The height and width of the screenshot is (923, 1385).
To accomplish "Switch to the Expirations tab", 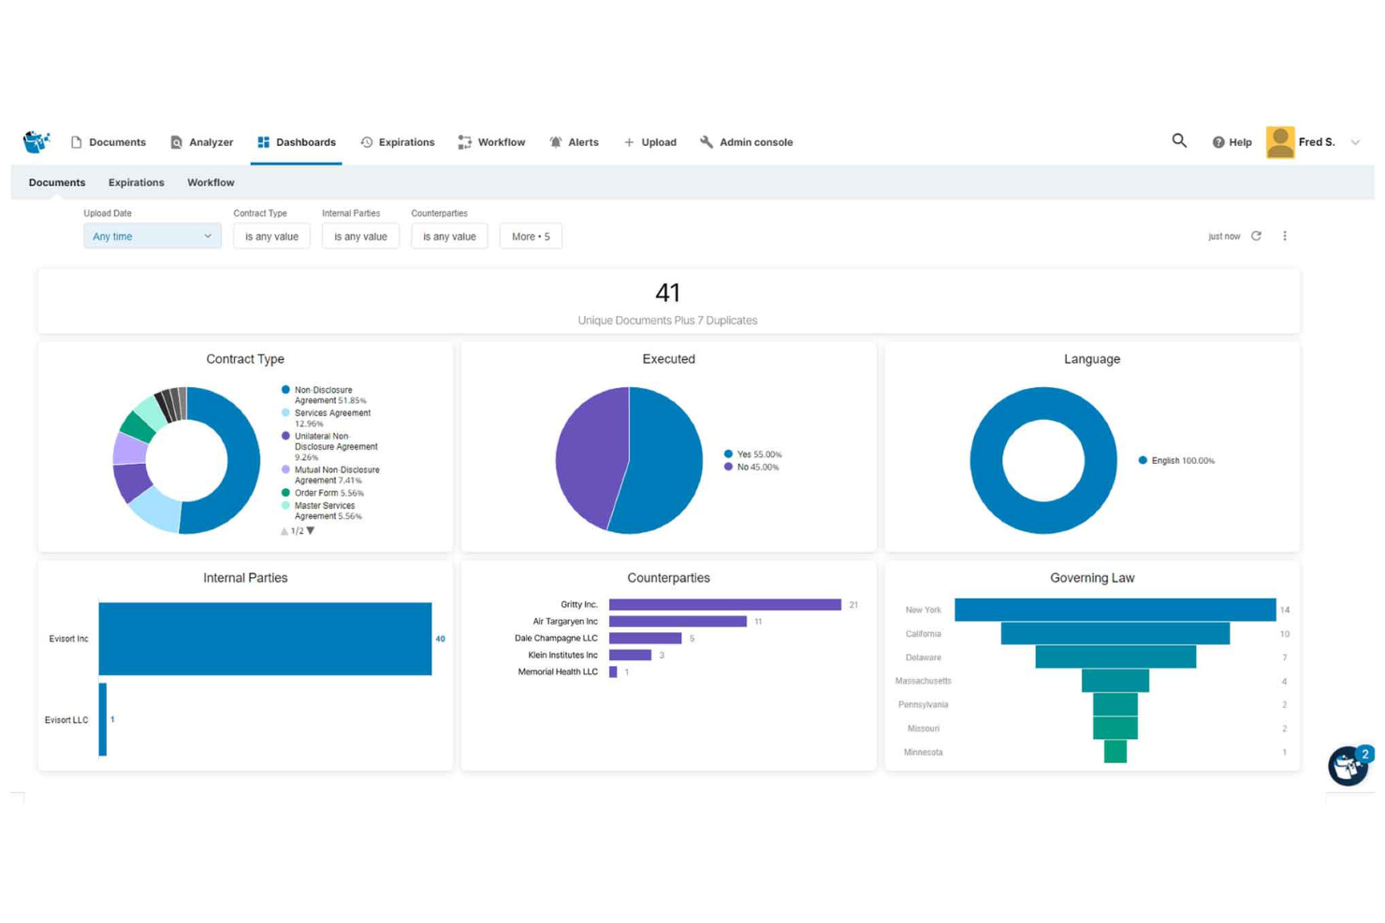I will (136, 181).
